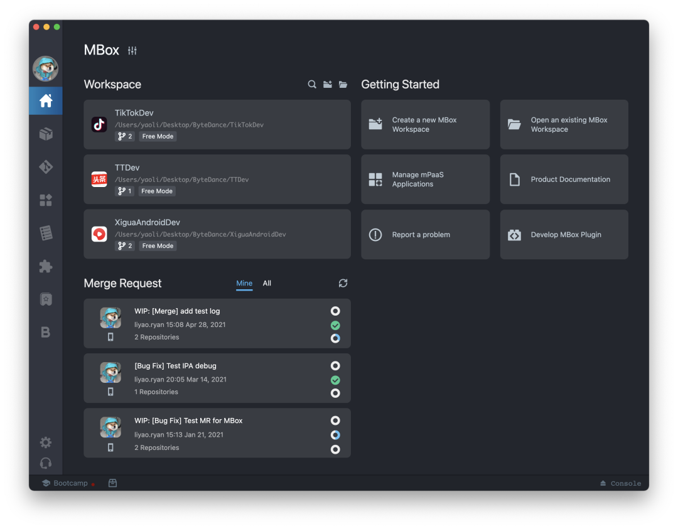Open the MBox settings sliders icon
Viewport: 678px width, 529px height.
pyautogui.click(x=132, y=51)
